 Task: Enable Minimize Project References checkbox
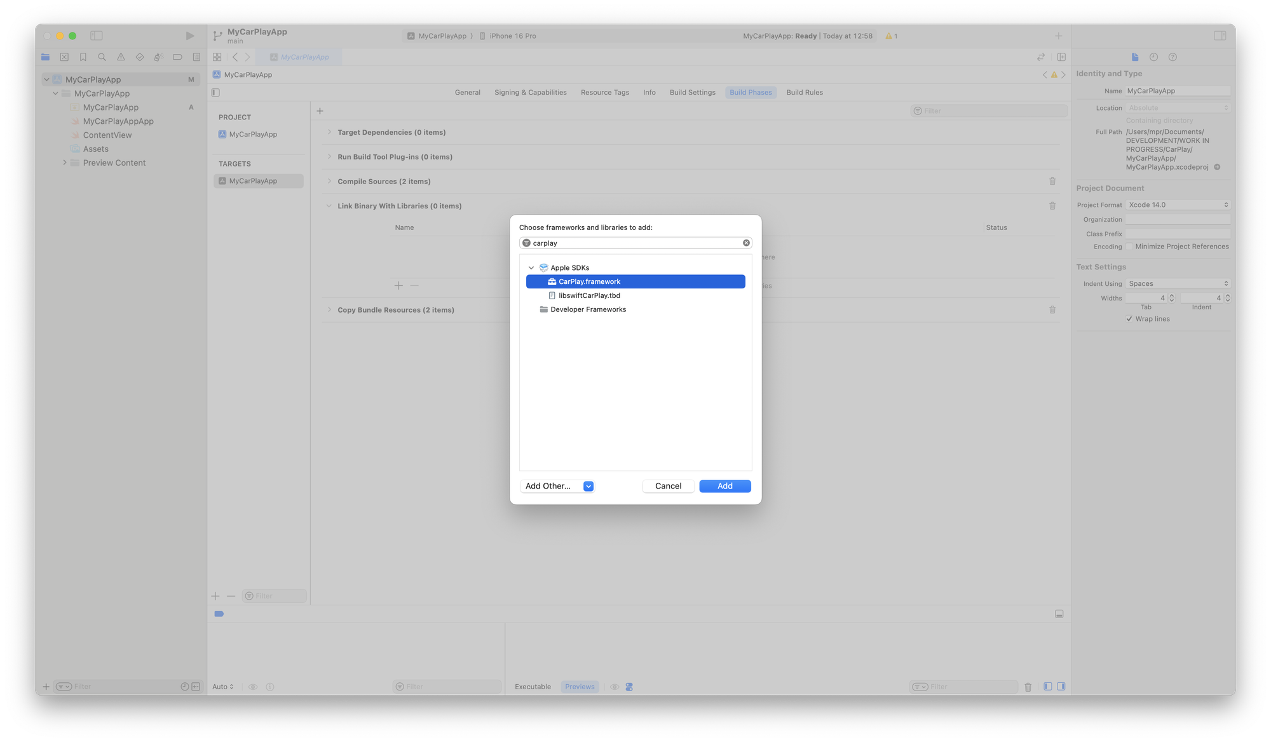coord(1129,246)
